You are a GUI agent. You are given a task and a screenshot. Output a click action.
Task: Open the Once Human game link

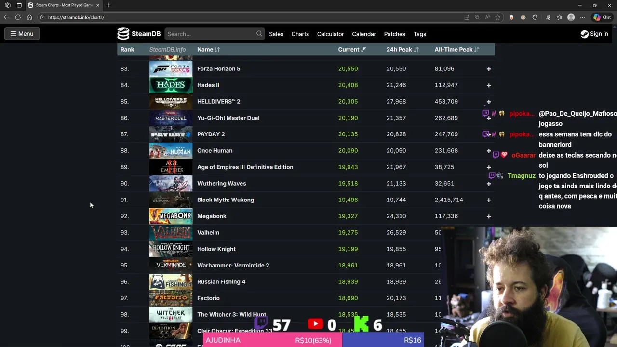[x=215, y=150]
